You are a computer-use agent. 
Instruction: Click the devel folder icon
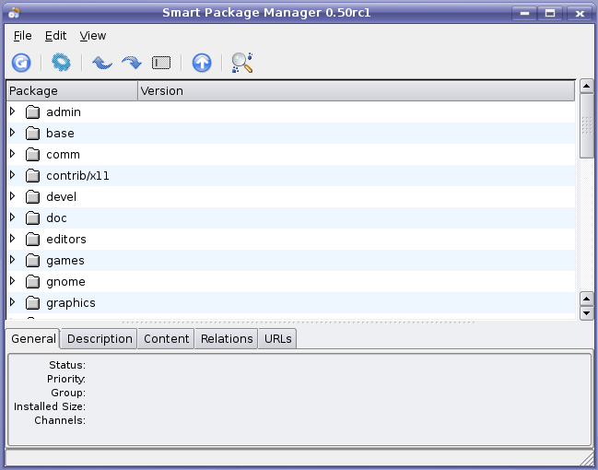click(33, 197)
